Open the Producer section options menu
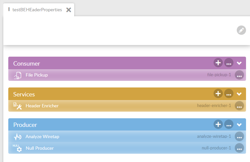This screenshot has height=162, width=250. (x=229, y=125)
